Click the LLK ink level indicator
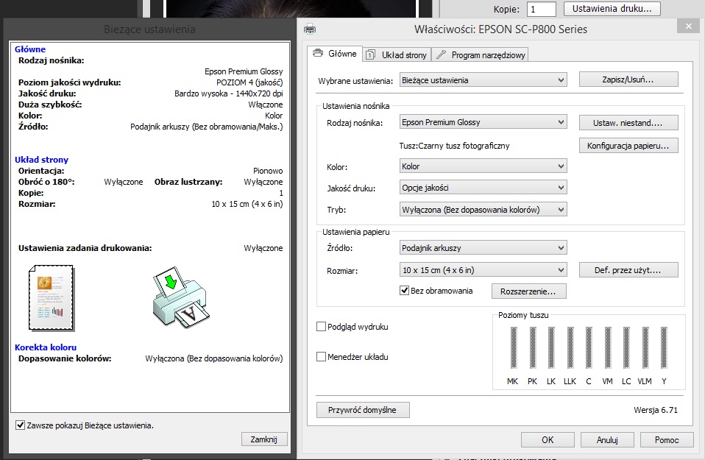This screenshot has height=460, width=705. 570,347
